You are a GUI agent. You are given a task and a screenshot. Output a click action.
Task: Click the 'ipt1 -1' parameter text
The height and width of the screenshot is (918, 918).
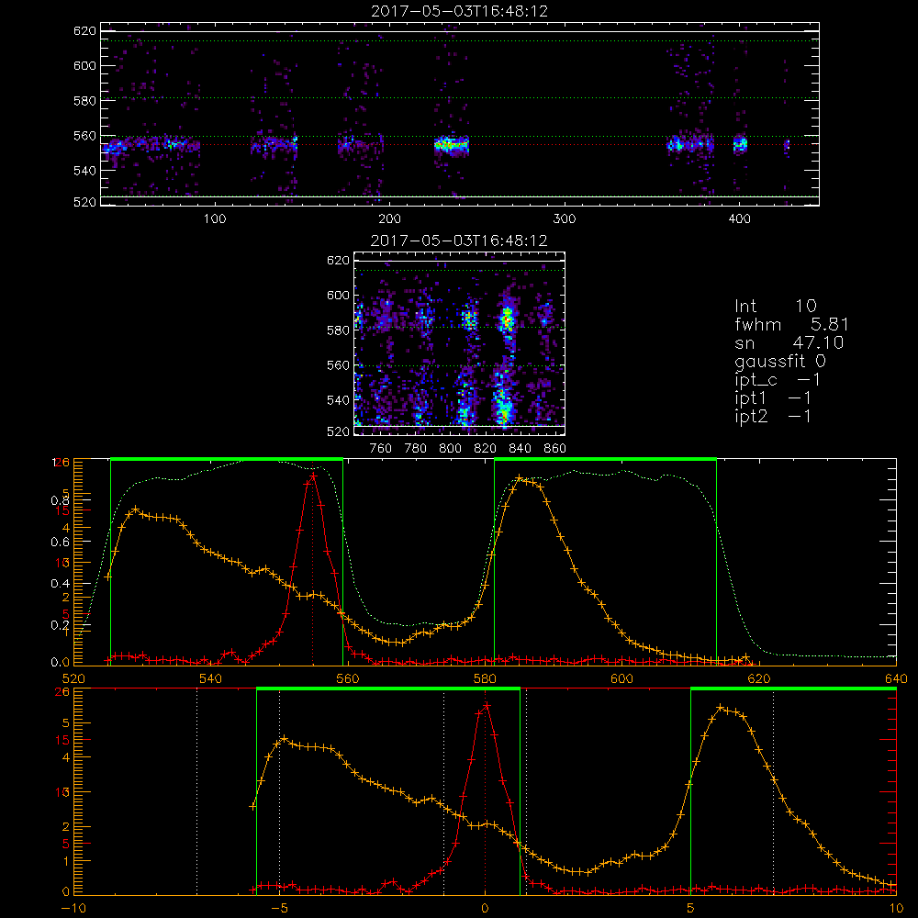773,398
